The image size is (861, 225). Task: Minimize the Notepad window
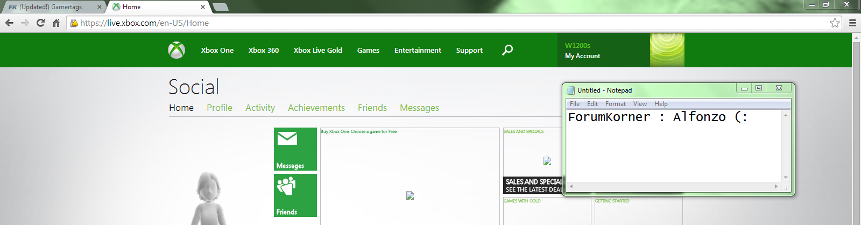[x=744, y=88]
